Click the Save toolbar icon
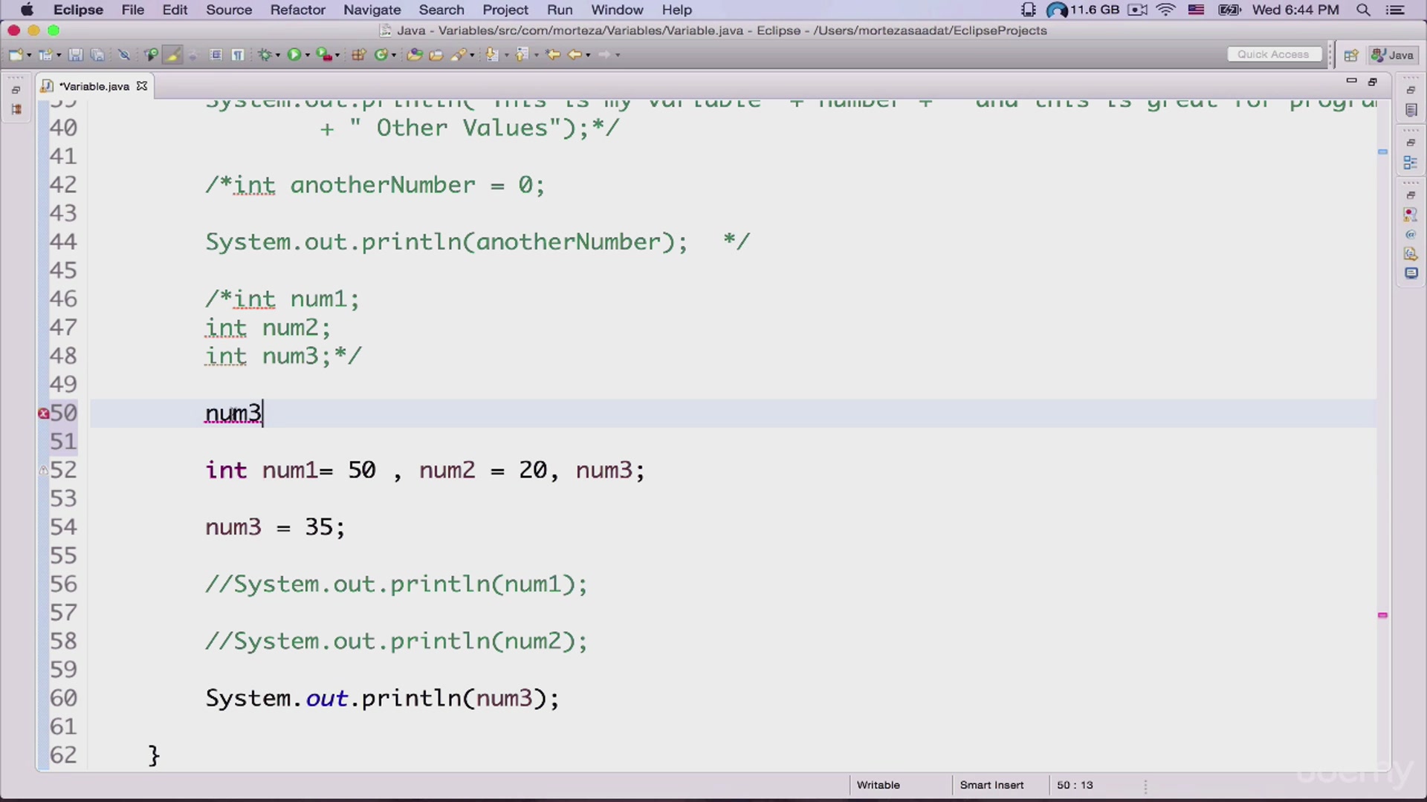Screen dimensions: 1427x802 (x=75, y=55)
